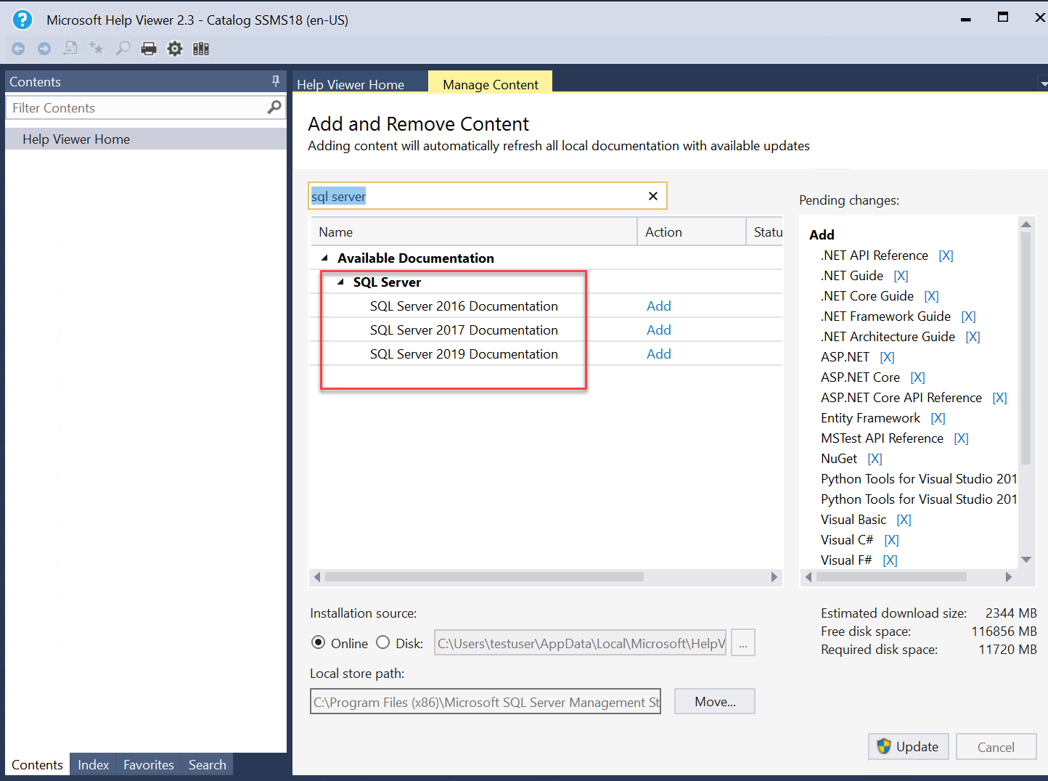The height and width of the screenshot is (781, 1048).
Task: Open Manage Content books icon
Action: pyautogui.click(x=200, y=48)
